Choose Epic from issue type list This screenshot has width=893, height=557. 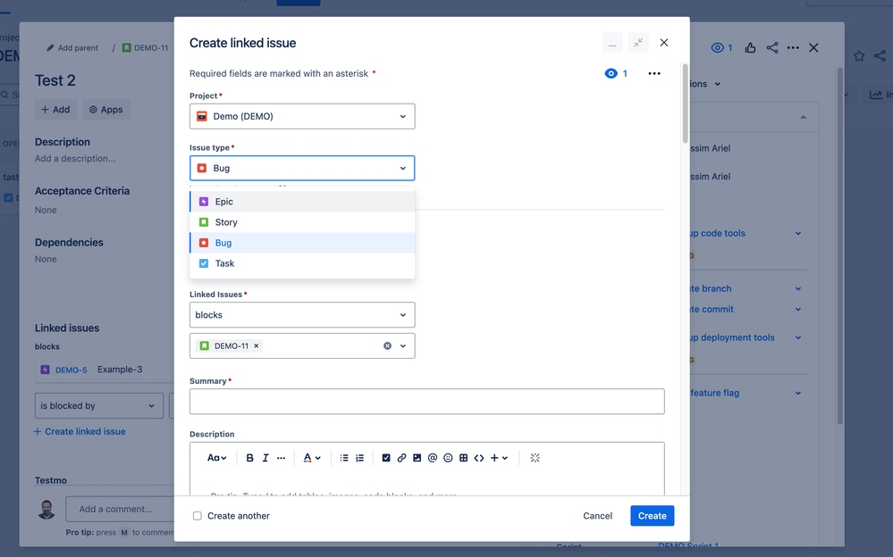click(302, 202)
